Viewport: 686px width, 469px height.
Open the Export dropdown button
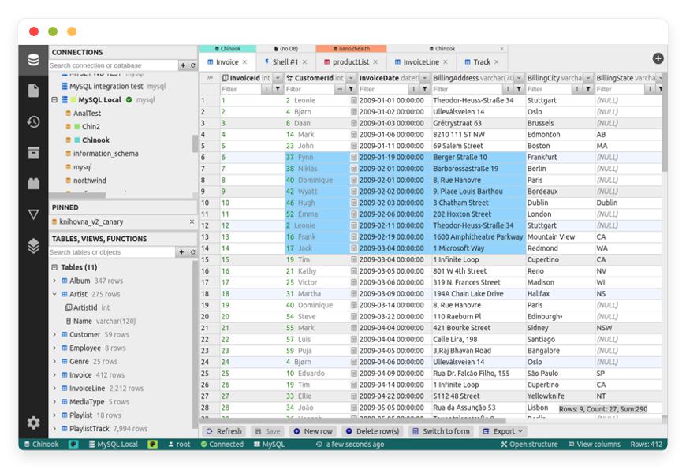coord(502,431)
